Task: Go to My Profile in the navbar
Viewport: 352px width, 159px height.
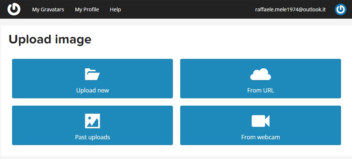Action: (x=87, y=10)
